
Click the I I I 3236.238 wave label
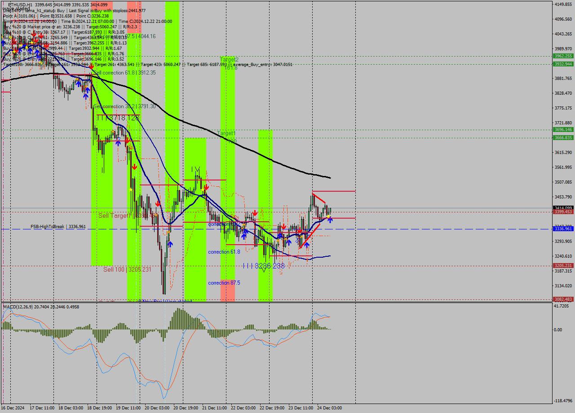(x=263, y=266)
